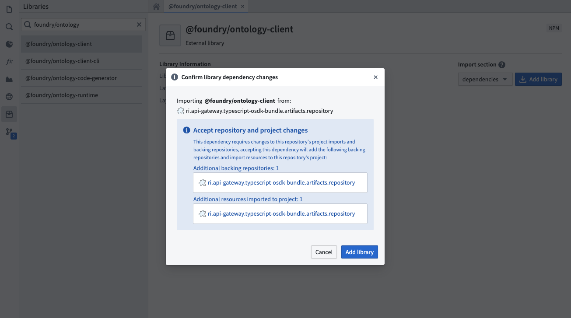The image size is (571, 318).
Task: Click the NPM tag badge
Action: [554, 28]
